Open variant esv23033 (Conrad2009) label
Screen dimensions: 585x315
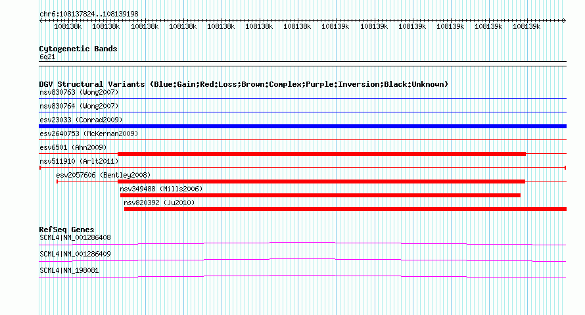(x=81, y=120)
